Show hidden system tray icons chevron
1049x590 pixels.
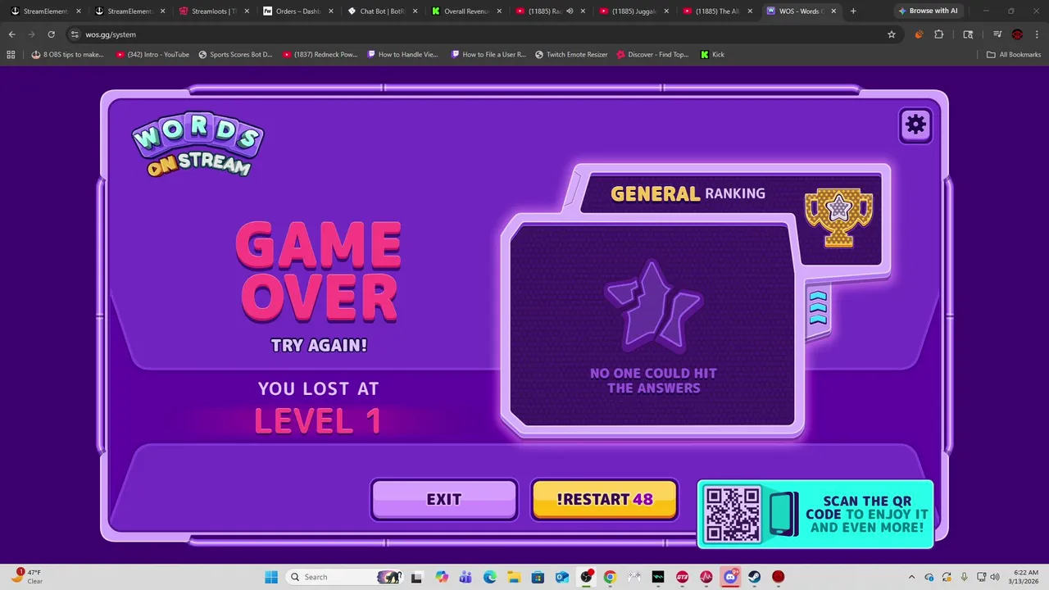(x=912, y=577)
